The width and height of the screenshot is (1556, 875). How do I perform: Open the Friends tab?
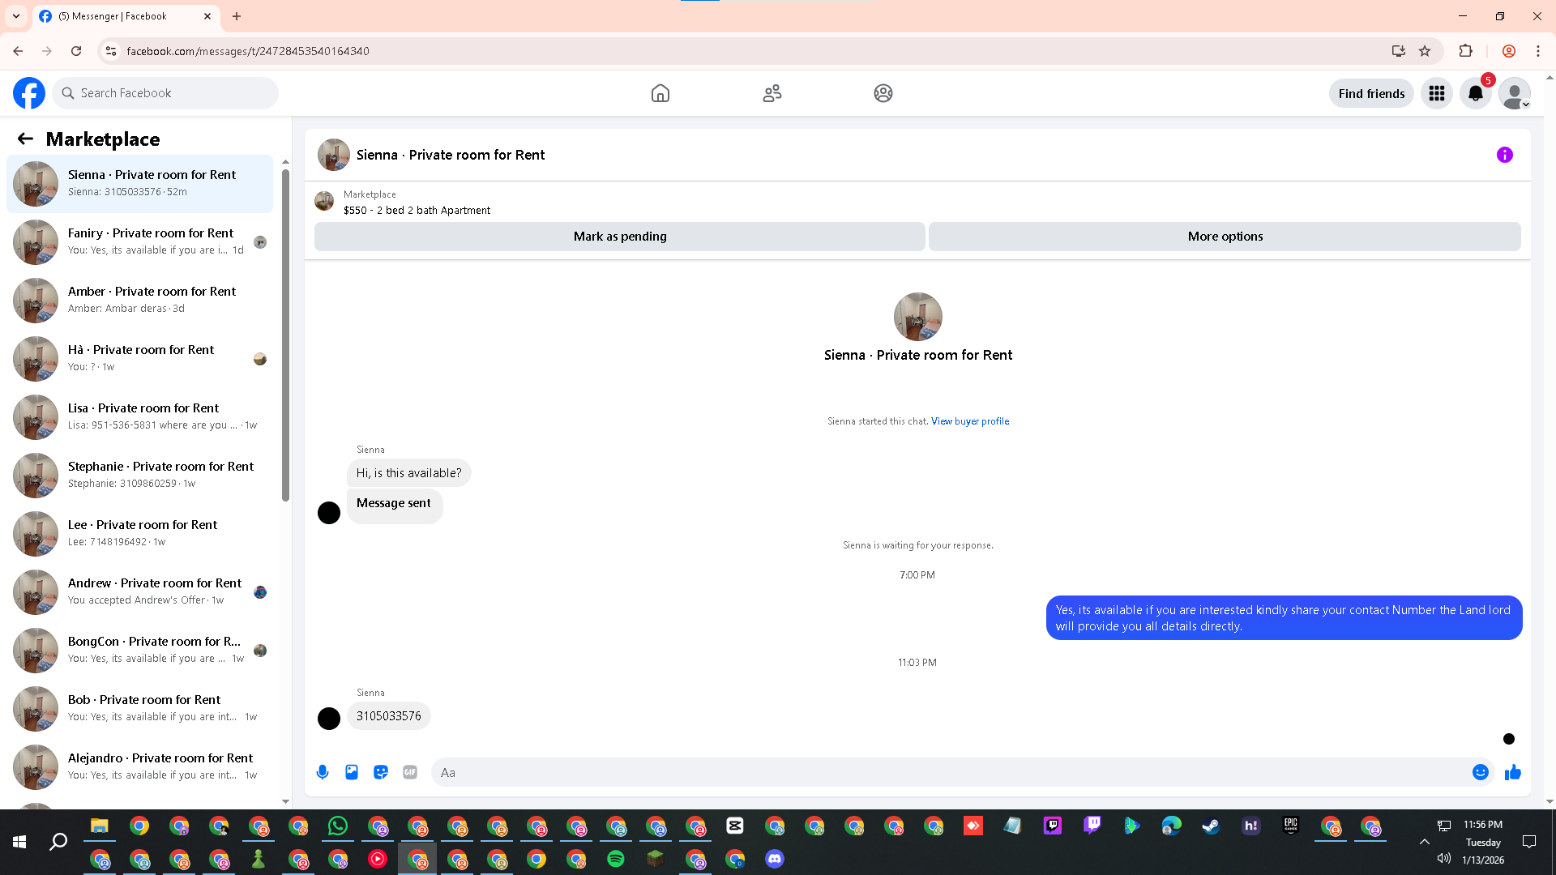(x=772, y=93)
